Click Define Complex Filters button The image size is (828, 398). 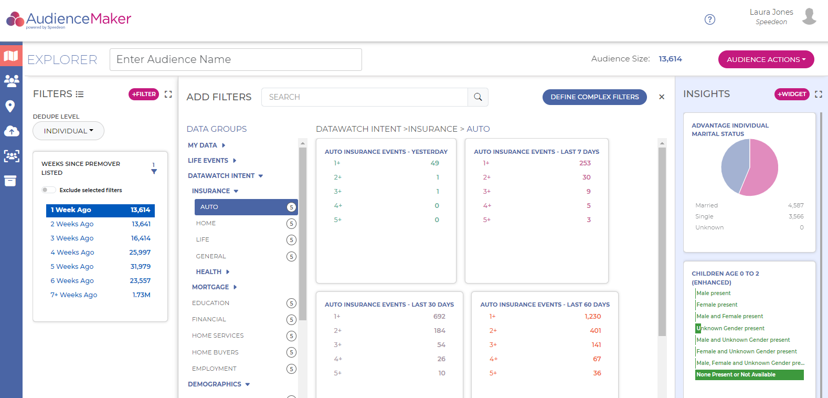pos(594,97)
